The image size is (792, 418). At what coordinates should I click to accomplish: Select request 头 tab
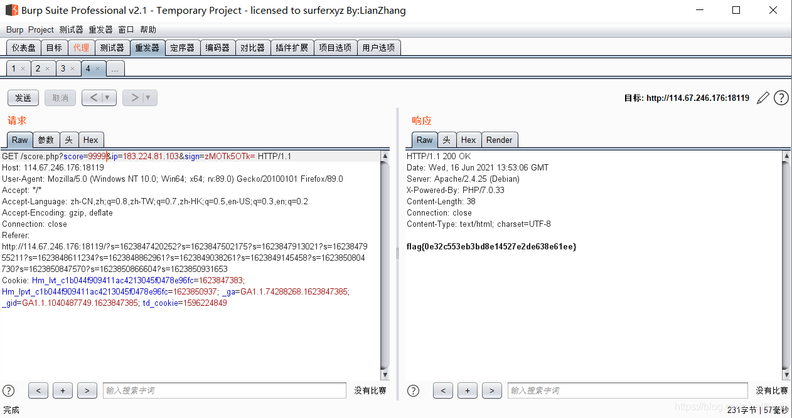point(69,140)
